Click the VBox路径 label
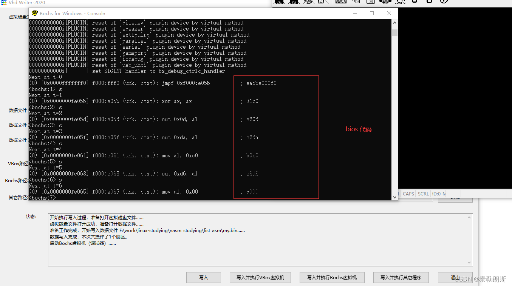Screen dimensions: 512x286 point(18,164)
